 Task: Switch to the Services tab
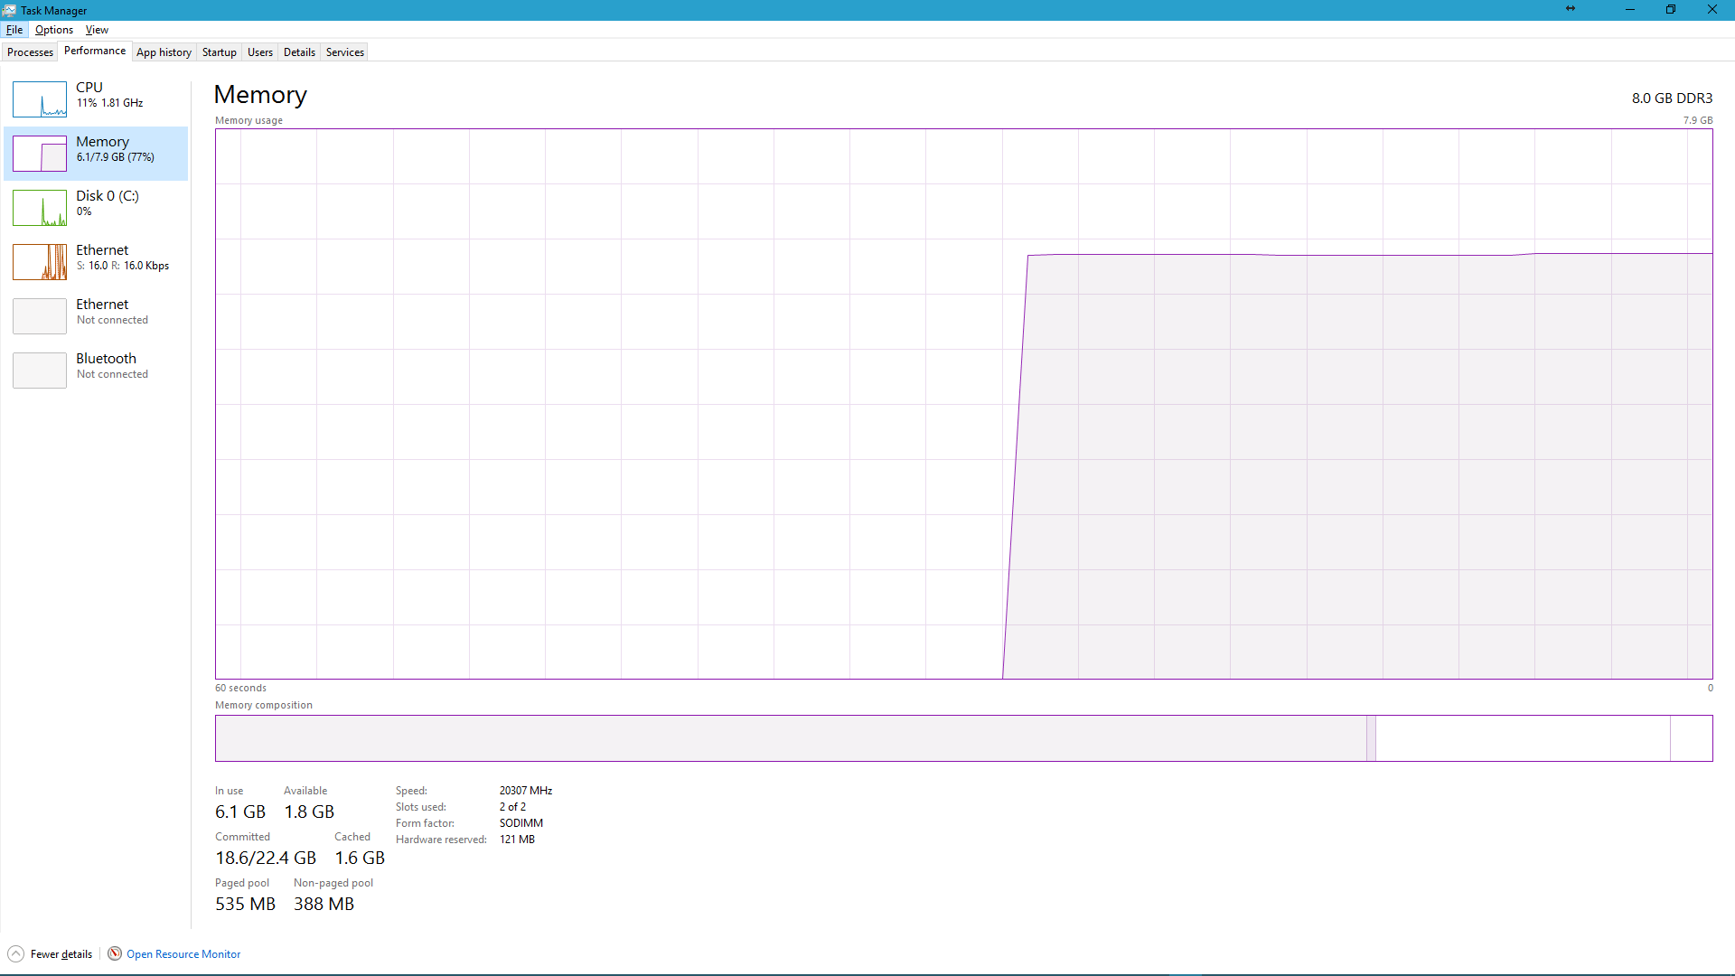pos(343,52)
